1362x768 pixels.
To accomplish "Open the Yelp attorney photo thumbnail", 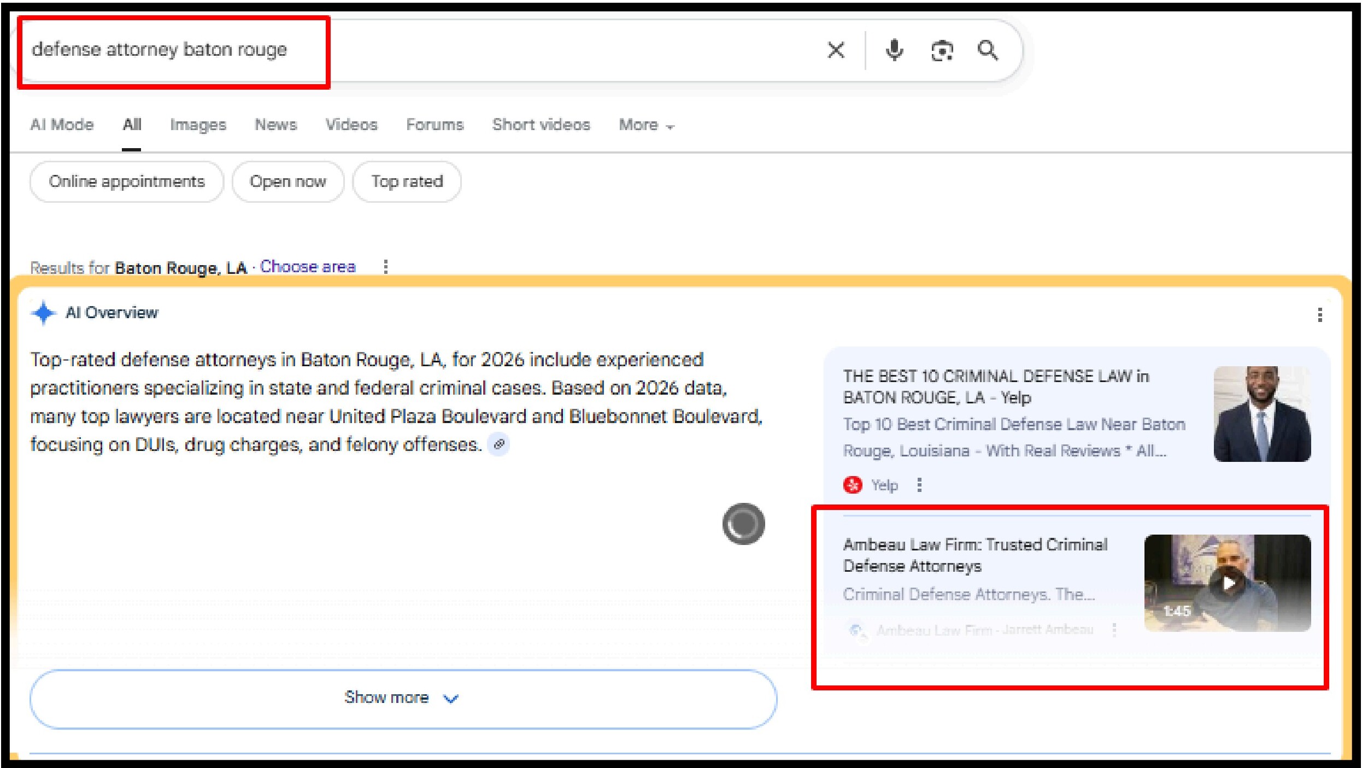I will (x=1262, y=414).
